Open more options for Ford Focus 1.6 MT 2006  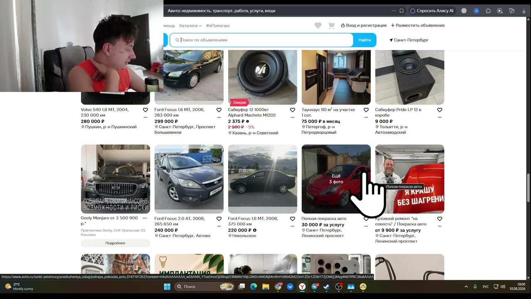pos(219,117)
